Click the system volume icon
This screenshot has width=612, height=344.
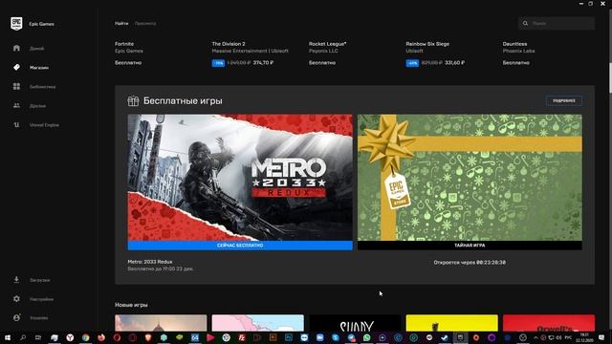tap(558, 337)
